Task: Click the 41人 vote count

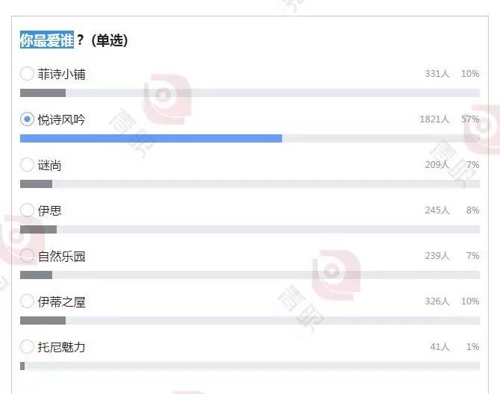Action: (440, 347)
